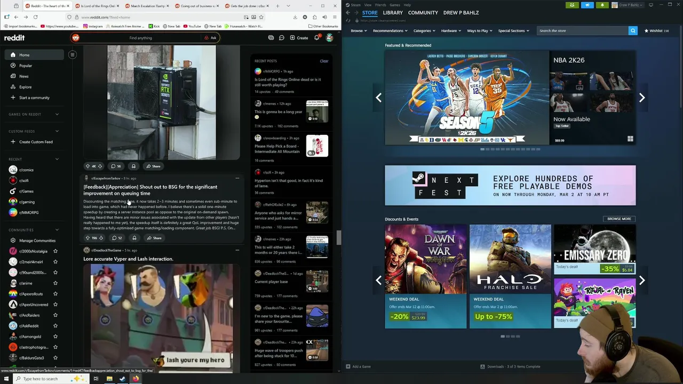The height and width of the screenshot is (384, 683).
Task: Open Steam Downloads status at bottom
Action: point(510,366)
